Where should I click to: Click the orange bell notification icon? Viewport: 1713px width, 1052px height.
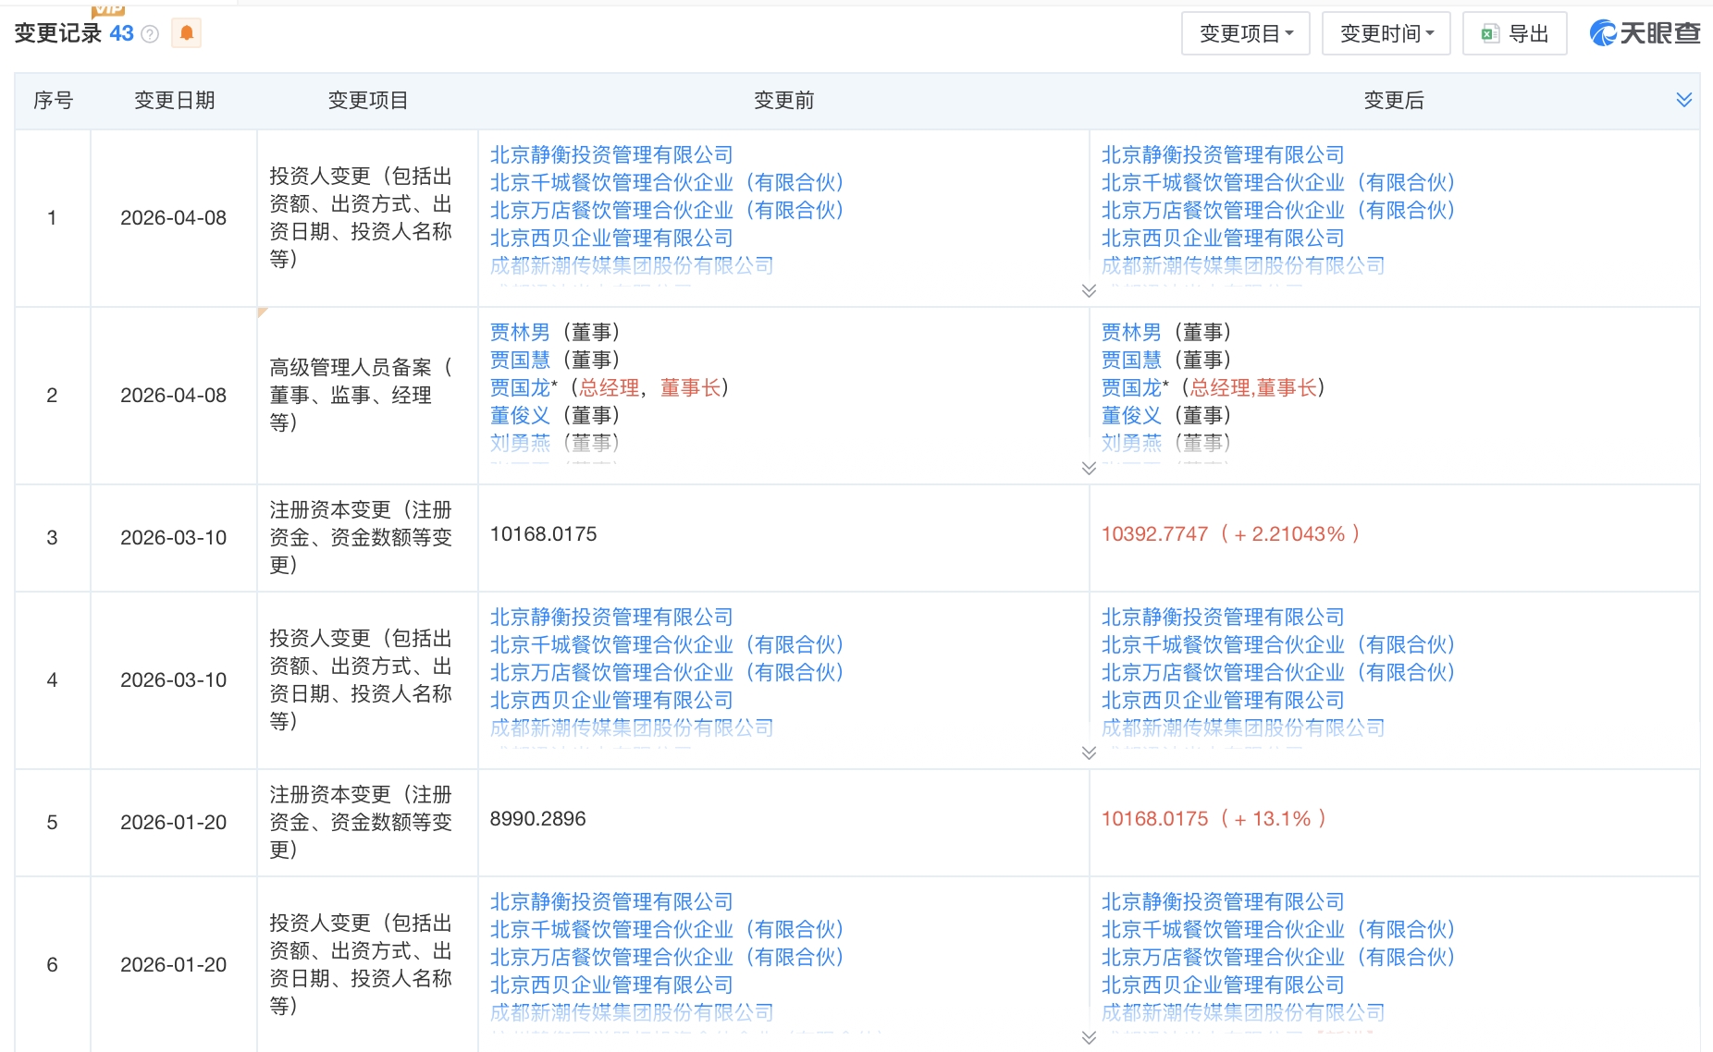187,33
